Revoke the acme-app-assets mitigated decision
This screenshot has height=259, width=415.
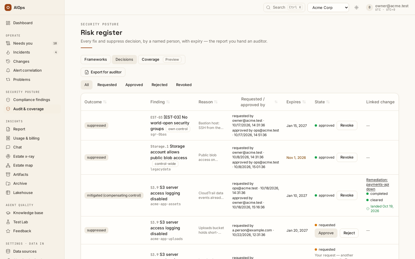(x=347, y=195)
